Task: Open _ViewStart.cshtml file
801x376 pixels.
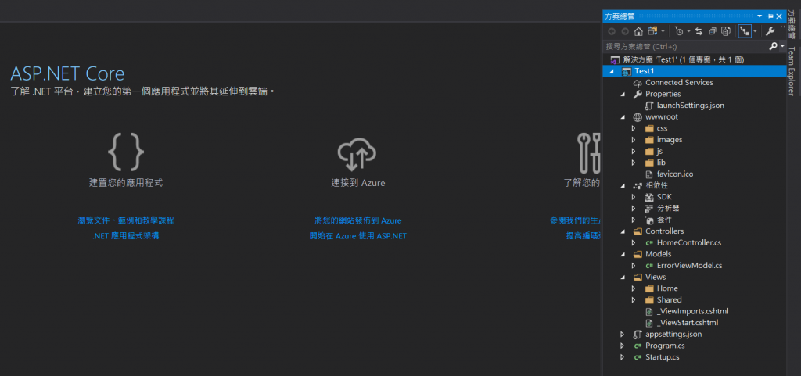Action: [688, 323]
